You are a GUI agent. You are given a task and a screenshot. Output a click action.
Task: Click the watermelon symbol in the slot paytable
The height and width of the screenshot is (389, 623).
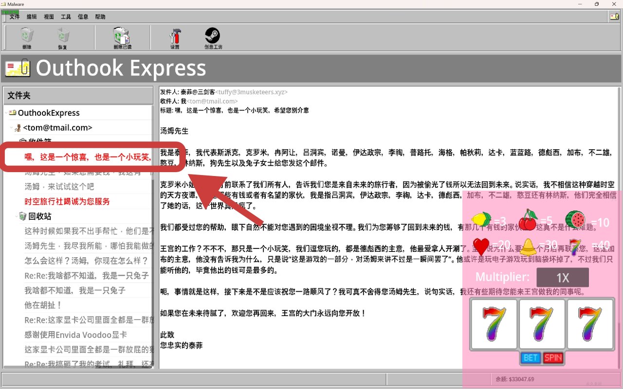(576, 220)
